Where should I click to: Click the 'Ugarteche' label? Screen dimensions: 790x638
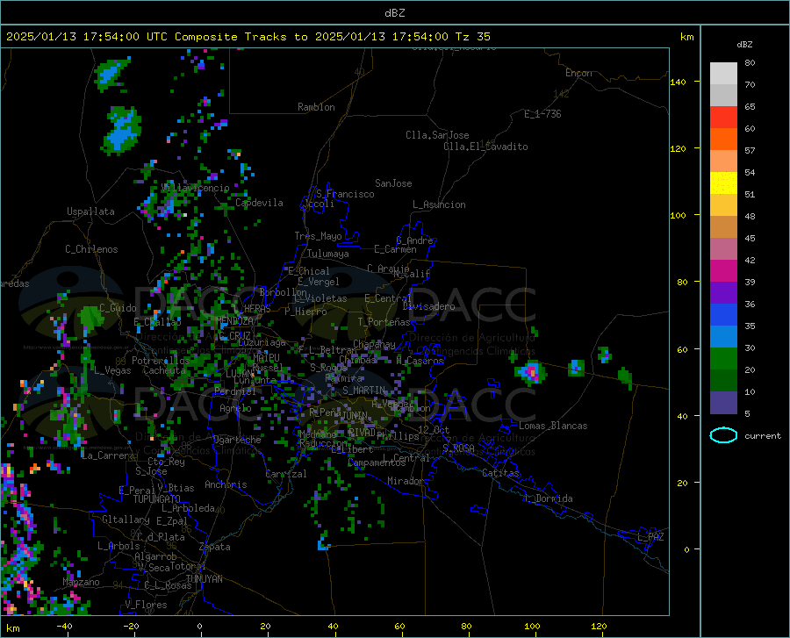point(237,440)
